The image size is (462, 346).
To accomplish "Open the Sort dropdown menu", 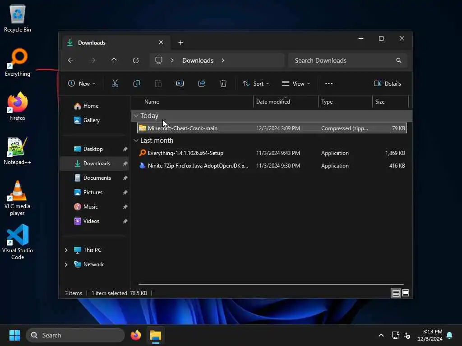I will pos(256,83).
